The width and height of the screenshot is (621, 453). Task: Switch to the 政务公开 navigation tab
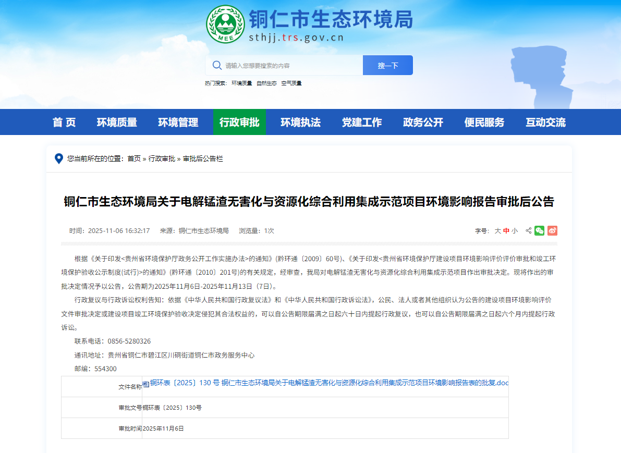tap(423, 121)
